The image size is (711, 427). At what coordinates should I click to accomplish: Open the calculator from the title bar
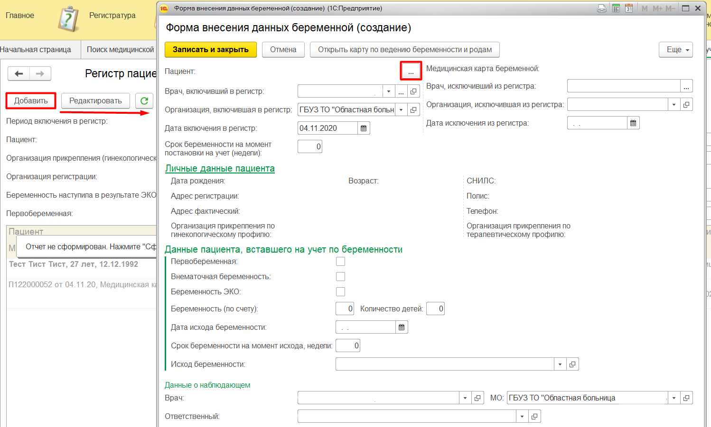616,8
